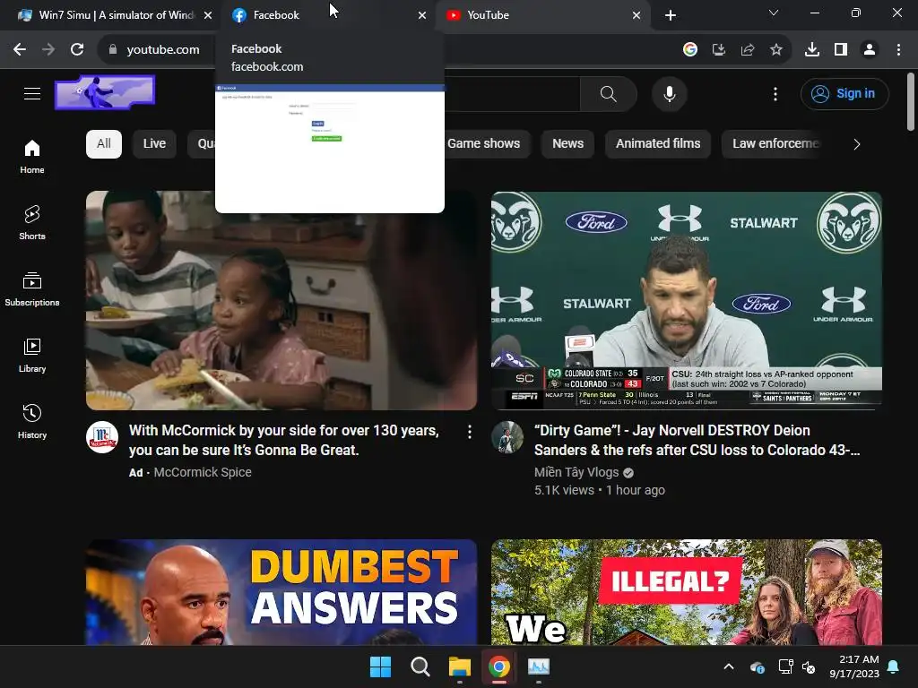
Task: Click the McCormick channel avatar
Action: 102,437
